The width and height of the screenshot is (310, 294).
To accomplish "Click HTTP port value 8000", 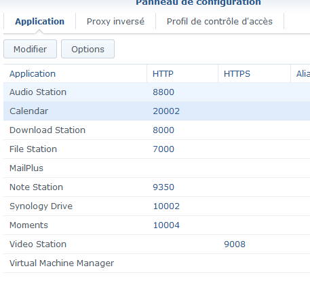I will pos(163,130).
